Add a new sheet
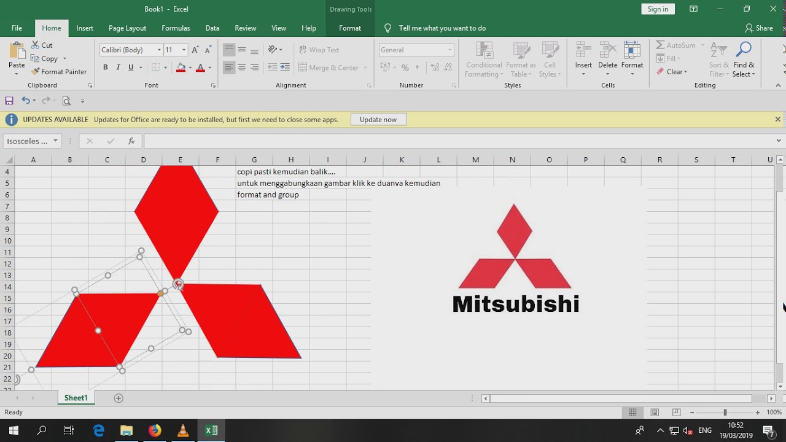This screenshot has width=786, height=442. point(119,398)
